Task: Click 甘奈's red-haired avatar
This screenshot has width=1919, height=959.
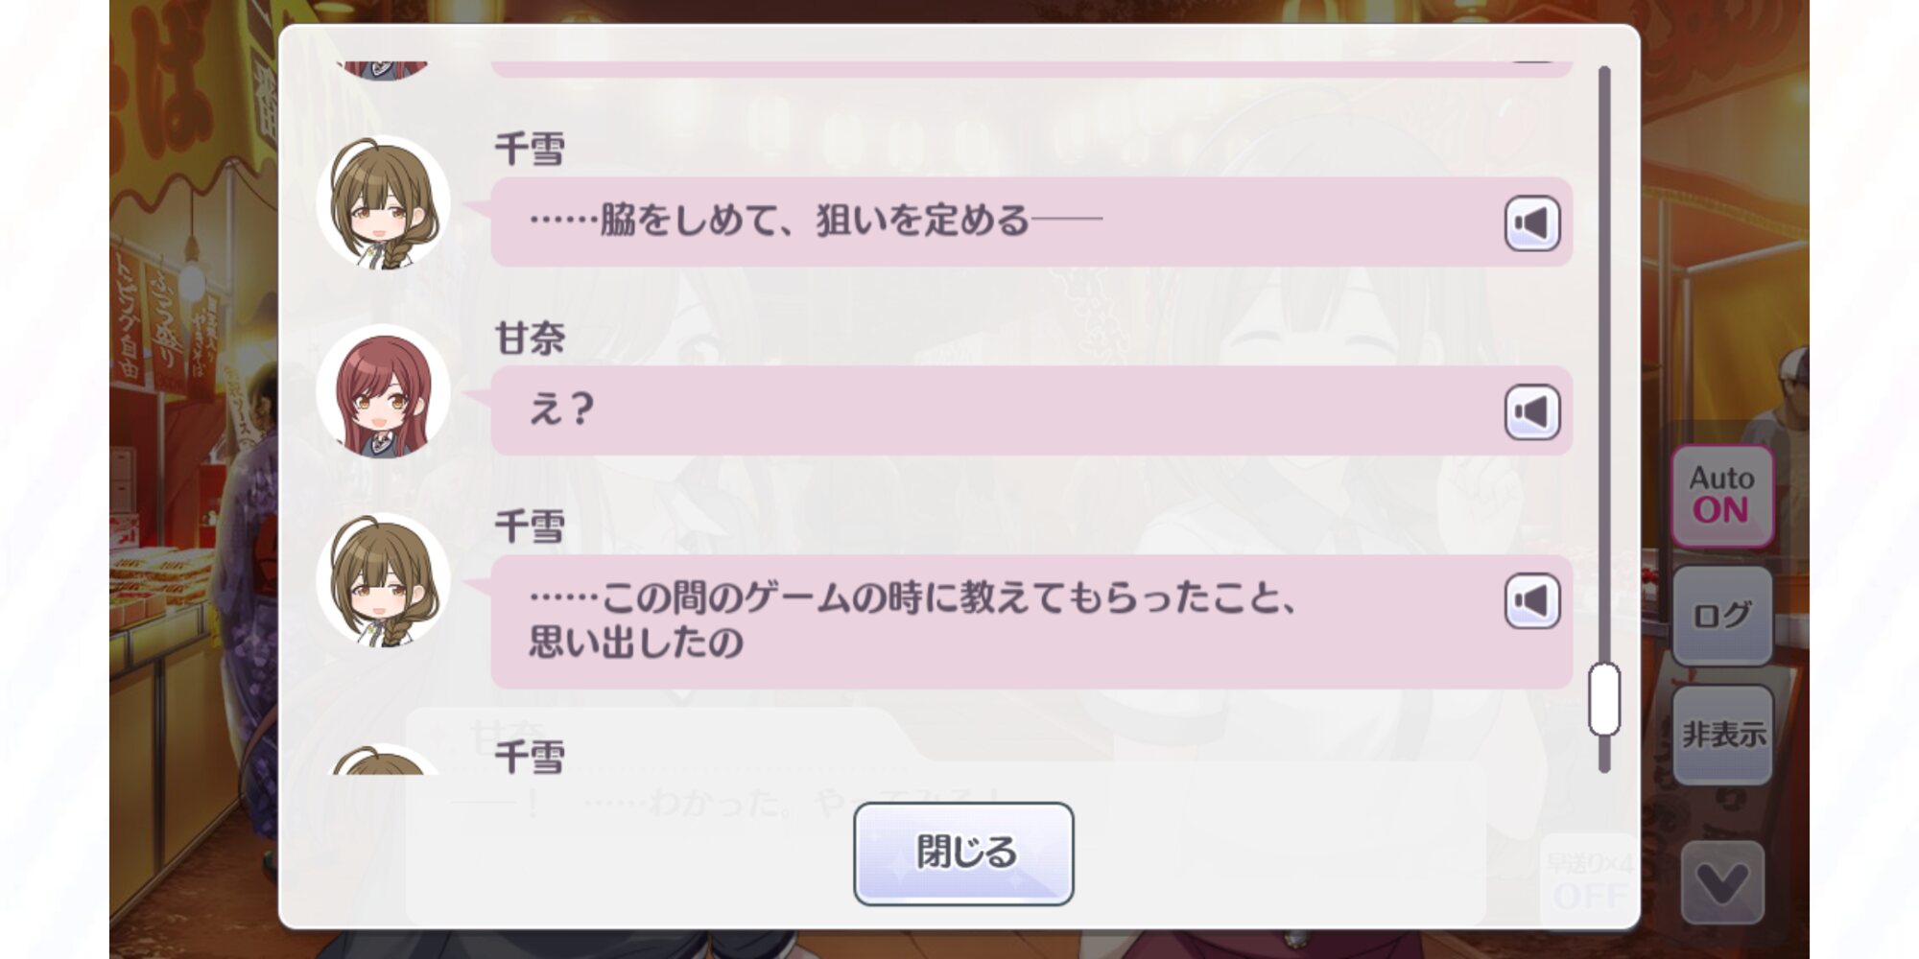Action: [384, 391]
